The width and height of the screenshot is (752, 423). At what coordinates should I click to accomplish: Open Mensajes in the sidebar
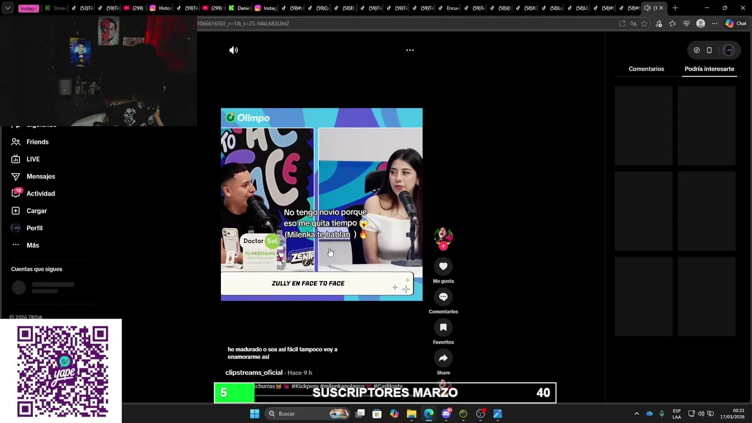[41, 176]
